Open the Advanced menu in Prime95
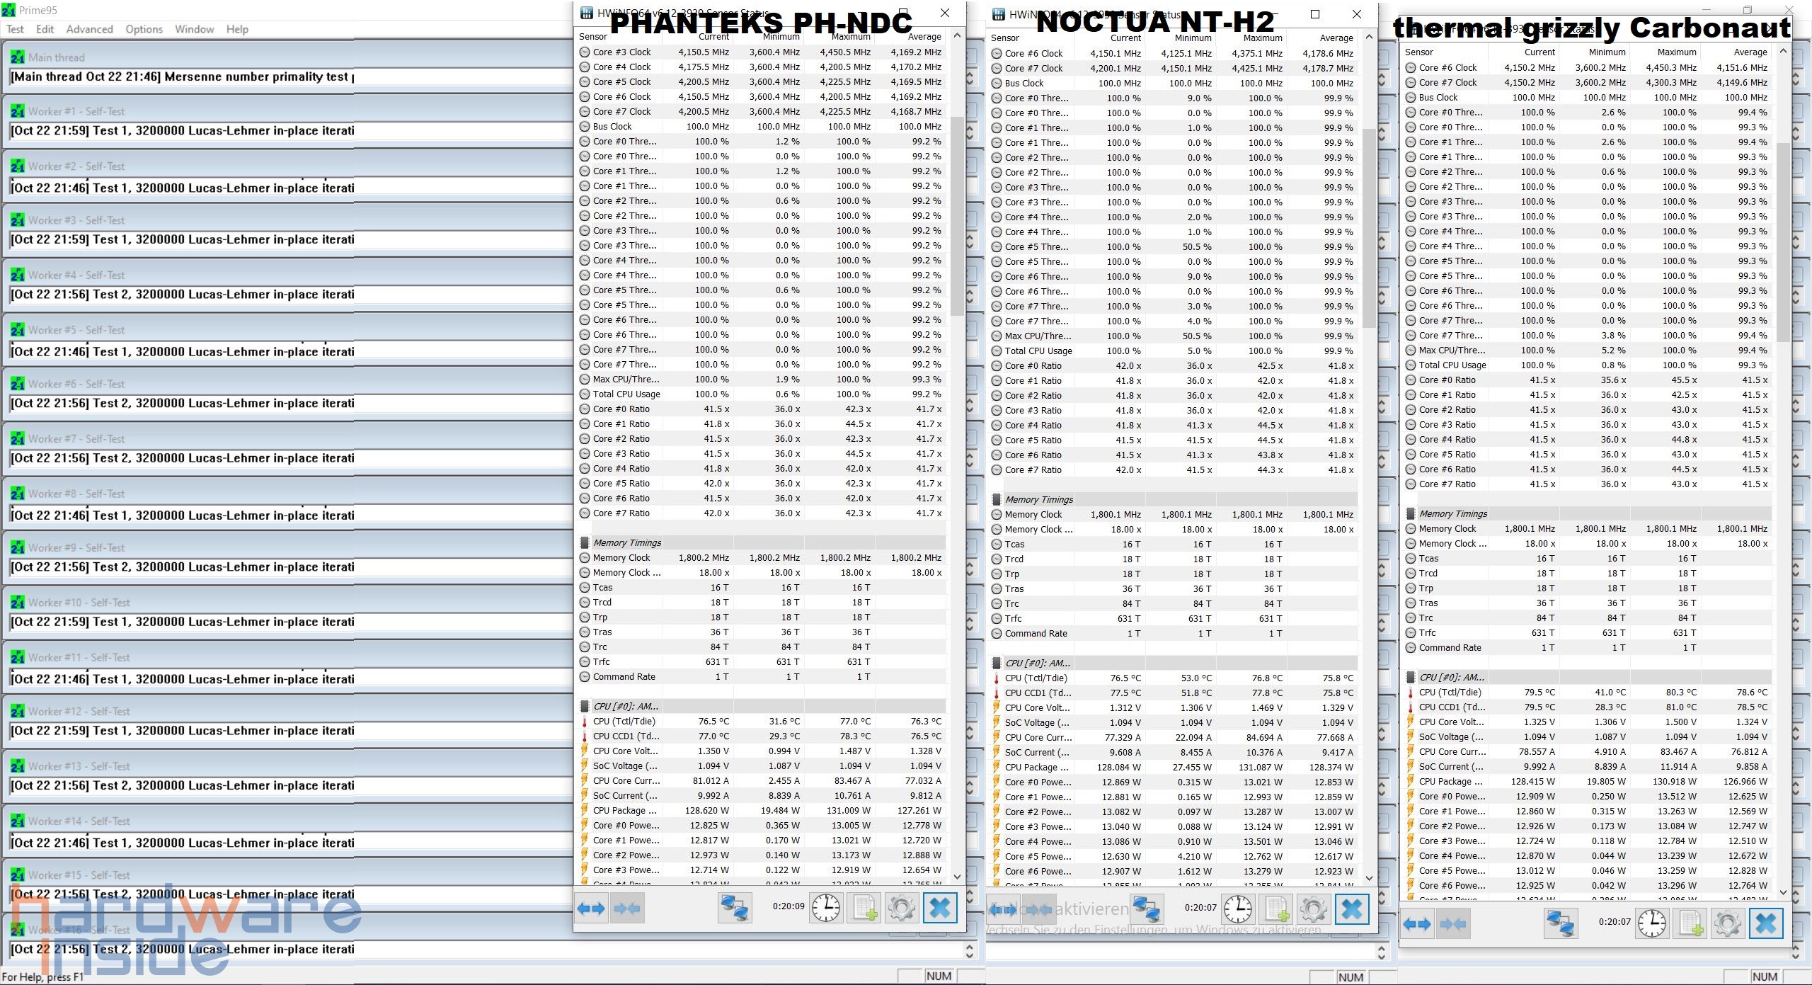Screen dimensions: 1812x985 (89, 29)
